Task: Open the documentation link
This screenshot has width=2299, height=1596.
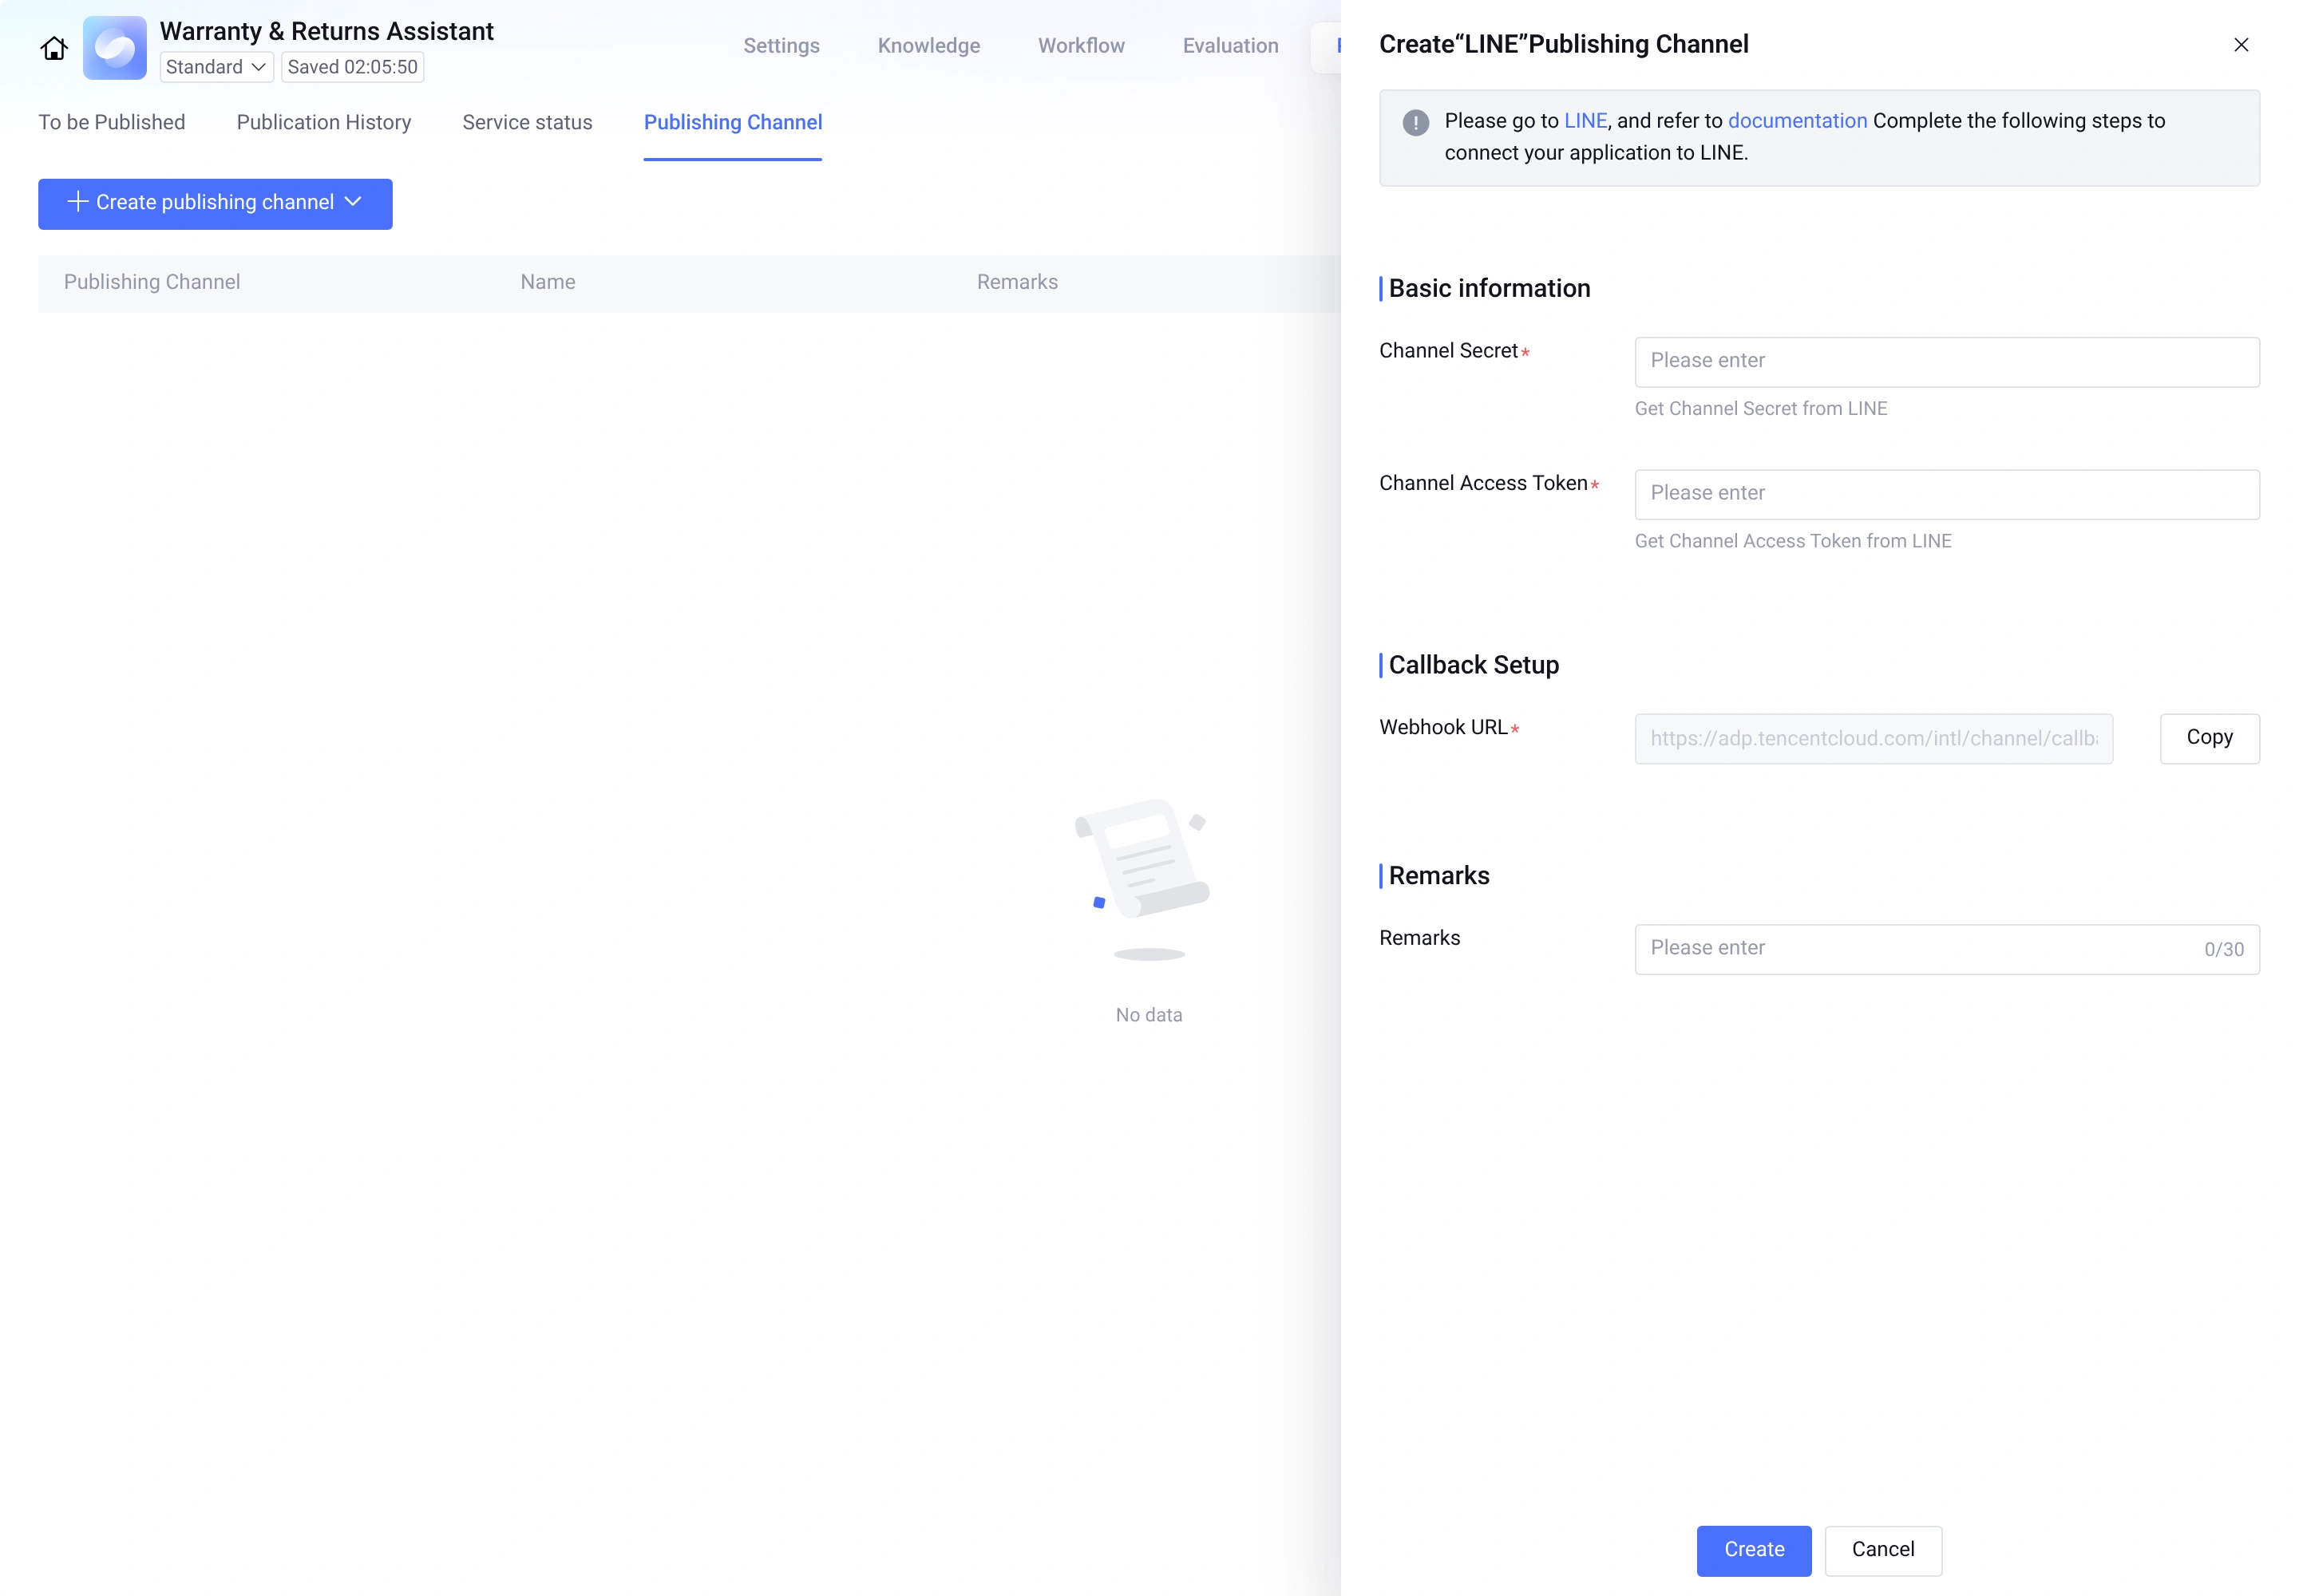Action: pos(1797,121)
